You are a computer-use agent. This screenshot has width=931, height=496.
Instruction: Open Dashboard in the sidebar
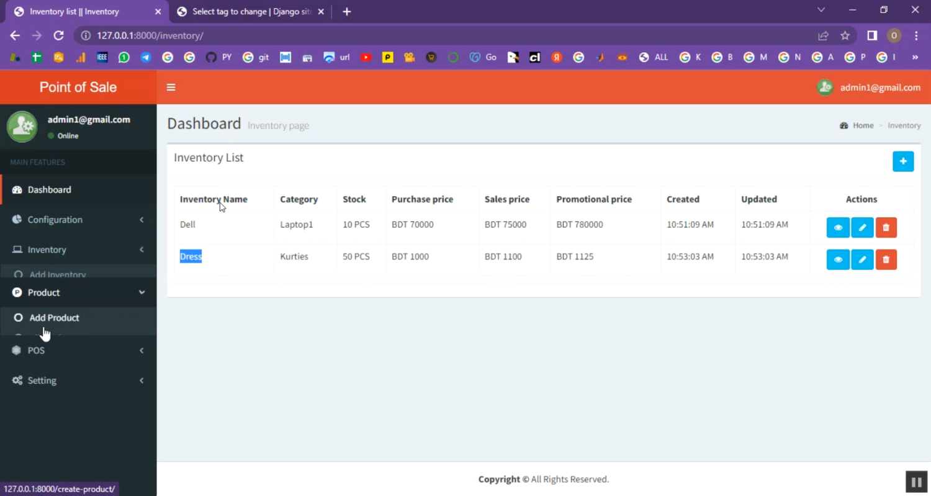[x=50, y=190]
